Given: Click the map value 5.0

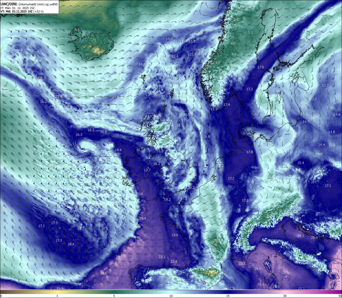Looking at the screenshot, I should [x=250, y=32].
